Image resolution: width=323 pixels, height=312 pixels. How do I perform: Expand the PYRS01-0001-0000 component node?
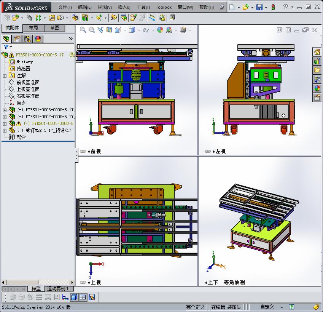pos(5,124)
